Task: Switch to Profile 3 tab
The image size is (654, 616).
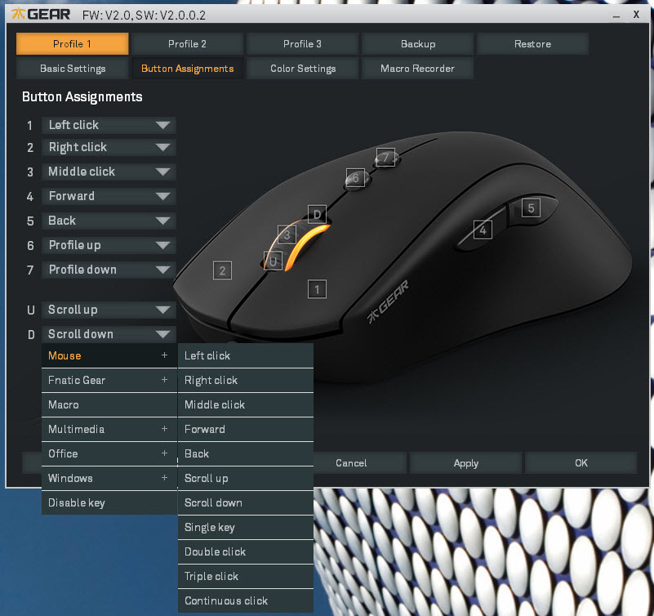Action: coord(302,44)
